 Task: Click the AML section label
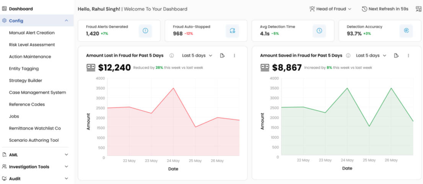tap(13, 155)
